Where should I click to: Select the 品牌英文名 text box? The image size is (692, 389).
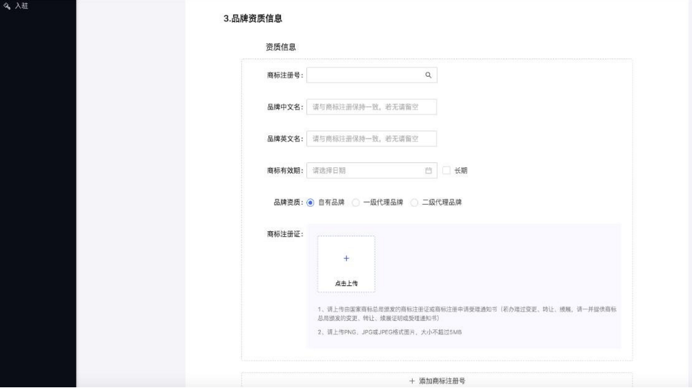[371, 138]
